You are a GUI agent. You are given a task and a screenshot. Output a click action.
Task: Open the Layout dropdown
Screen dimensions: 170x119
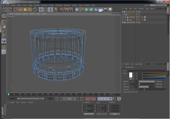click(158, 5)
